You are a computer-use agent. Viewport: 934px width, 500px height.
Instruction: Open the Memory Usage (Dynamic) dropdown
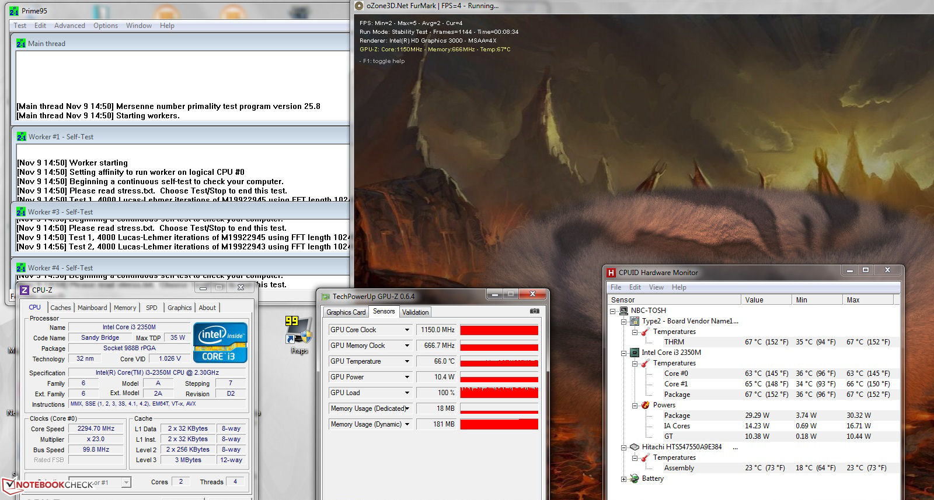[x=407, y=424]
